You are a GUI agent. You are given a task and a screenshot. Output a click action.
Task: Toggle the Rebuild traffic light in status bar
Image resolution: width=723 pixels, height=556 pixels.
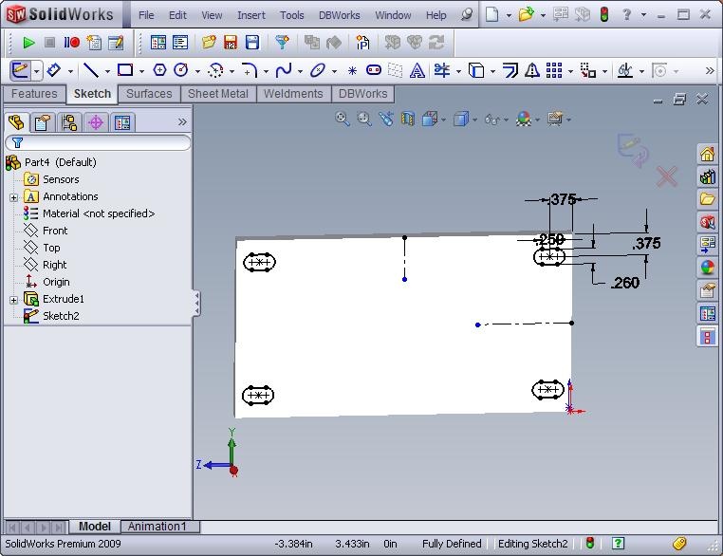pyautogui.click(x=589, y=544)
